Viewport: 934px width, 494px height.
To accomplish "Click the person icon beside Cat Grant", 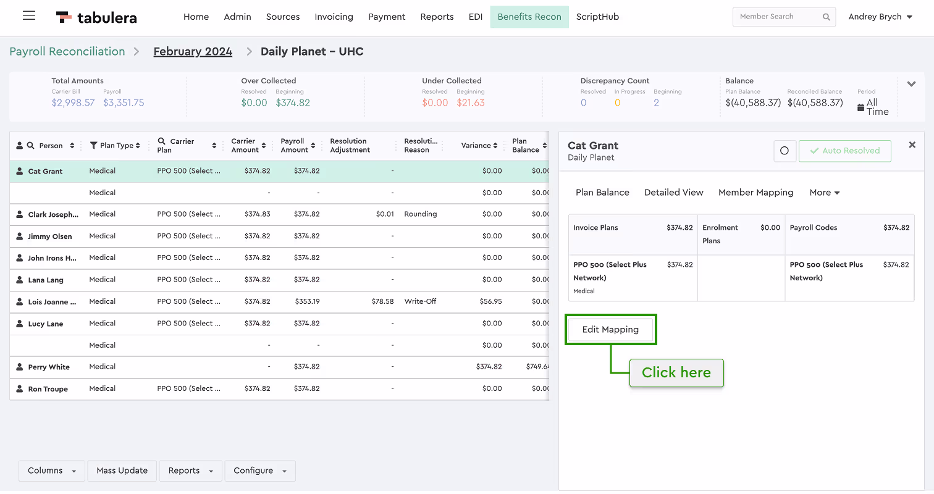I will click(20, 171).
